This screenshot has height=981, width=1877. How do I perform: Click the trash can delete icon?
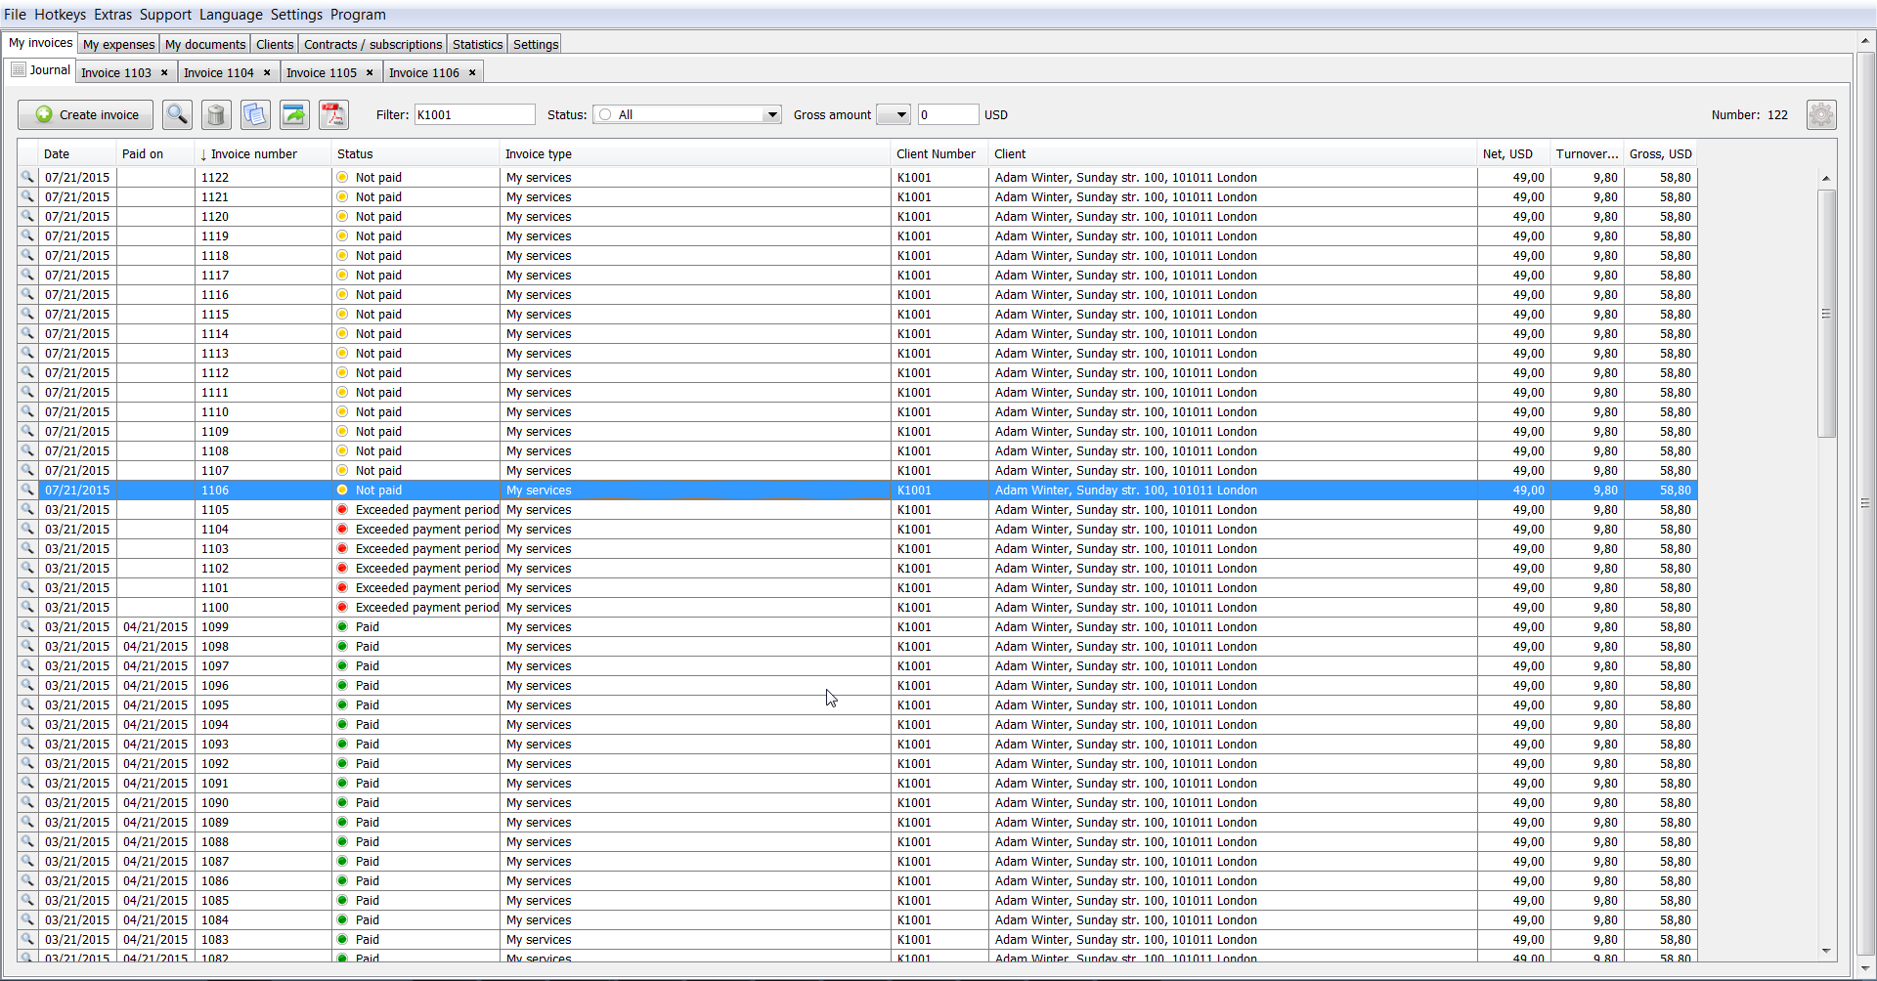click(216, 115)
